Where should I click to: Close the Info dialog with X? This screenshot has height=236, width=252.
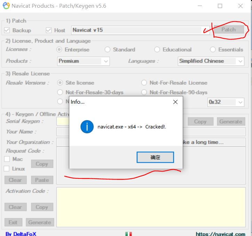[175, 102]
